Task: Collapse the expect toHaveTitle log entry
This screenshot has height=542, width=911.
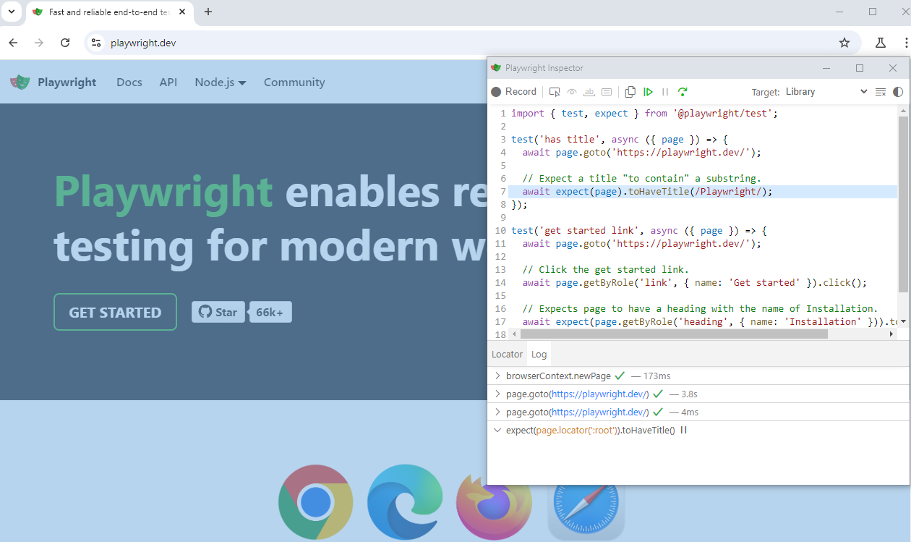Action: [497, 430]
